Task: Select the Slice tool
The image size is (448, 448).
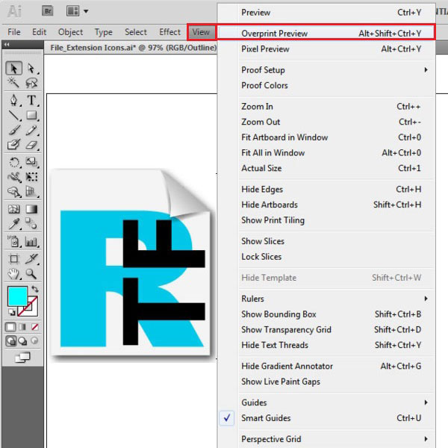Action: coord(31,259)
